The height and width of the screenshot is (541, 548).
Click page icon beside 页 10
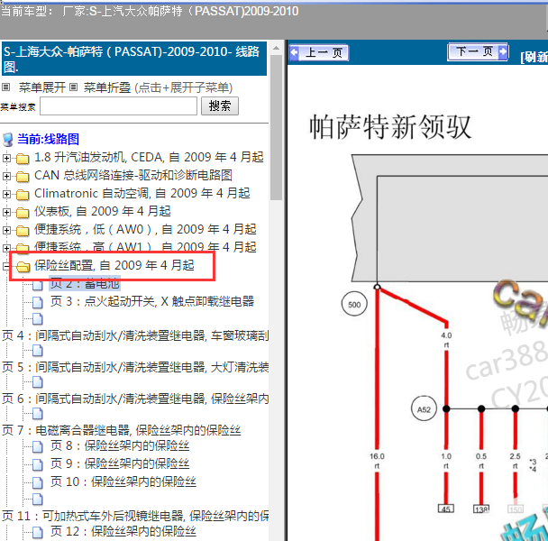click(x=37, y=482)
